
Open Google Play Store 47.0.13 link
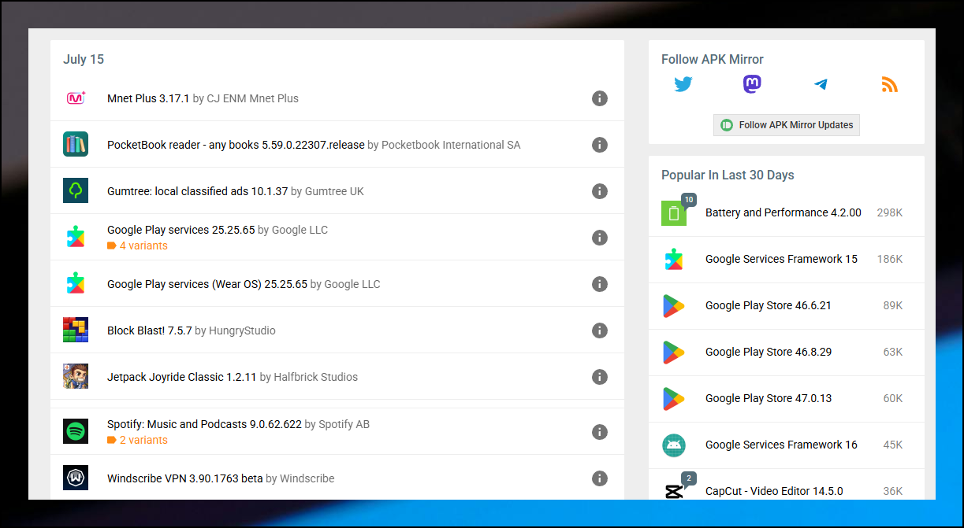[769, 398]
